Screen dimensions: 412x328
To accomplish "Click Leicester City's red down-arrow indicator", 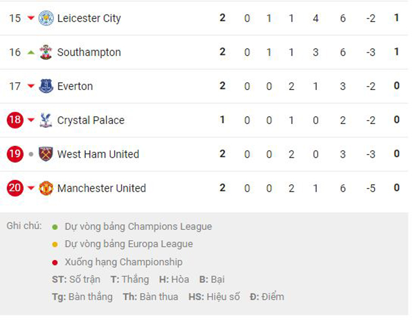I will coord(31,18).
